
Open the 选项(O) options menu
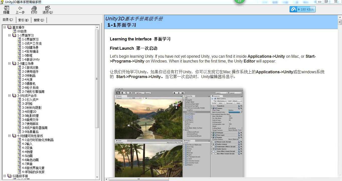tap(47, 10)
